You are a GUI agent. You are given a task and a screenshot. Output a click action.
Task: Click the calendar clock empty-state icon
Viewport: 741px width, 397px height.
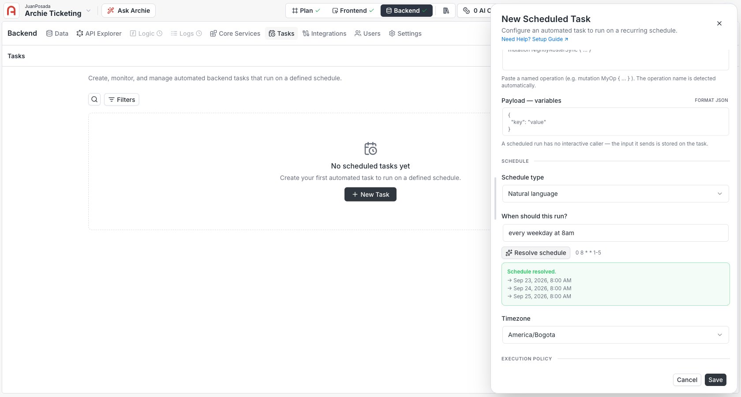370,149
